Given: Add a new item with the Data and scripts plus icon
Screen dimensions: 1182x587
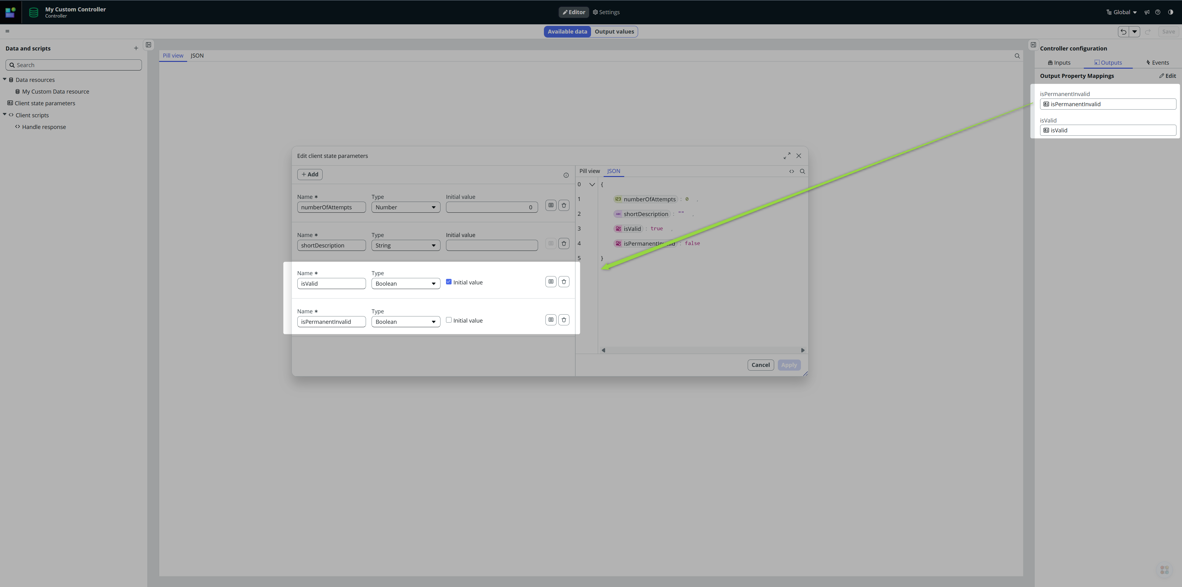Looking at the screenshot, I should click(136, 48).
